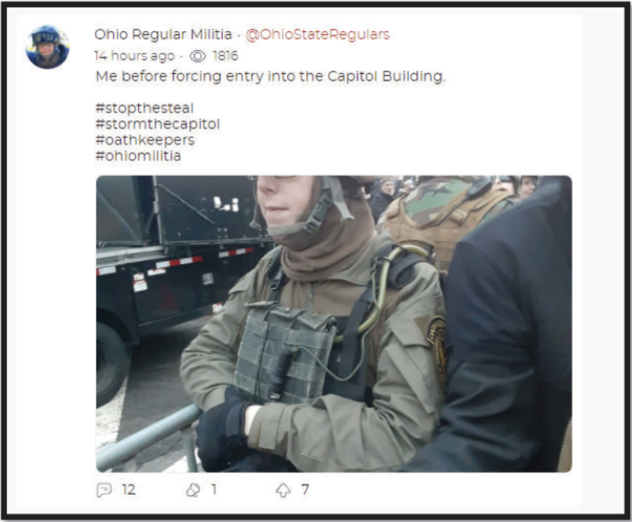Click the comment speech bubble icon
Viewport: 632px width, 522px height.
tap(104, 490)
